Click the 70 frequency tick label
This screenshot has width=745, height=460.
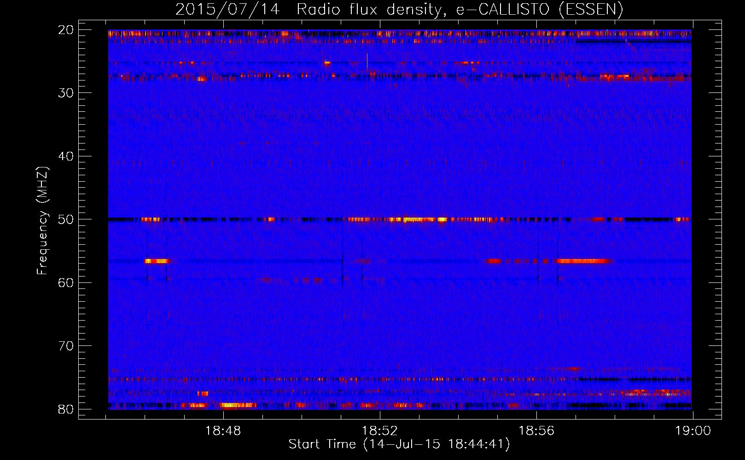(x=66, y=346)
